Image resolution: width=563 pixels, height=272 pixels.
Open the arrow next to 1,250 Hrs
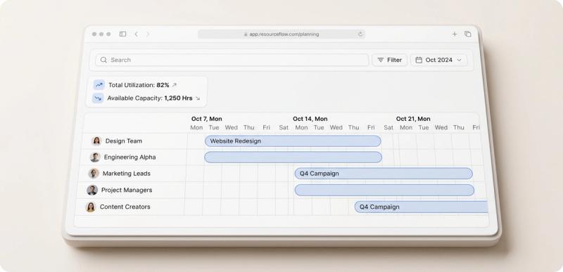point(198,98)
